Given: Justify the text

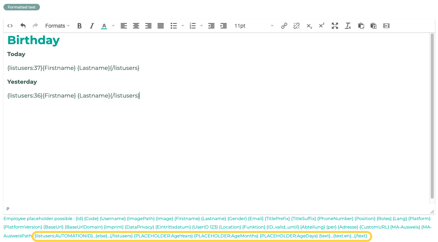Looking at the screenshot, I should tap(160, 26).
